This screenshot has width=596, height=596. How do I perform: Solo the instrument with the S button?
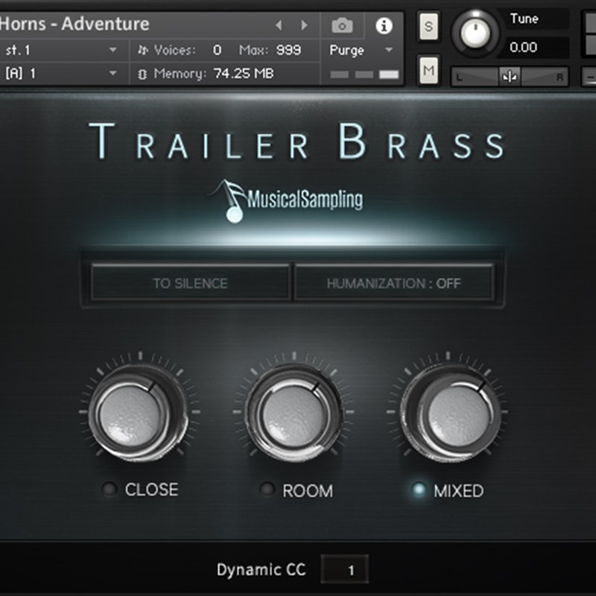pos(428,26)
